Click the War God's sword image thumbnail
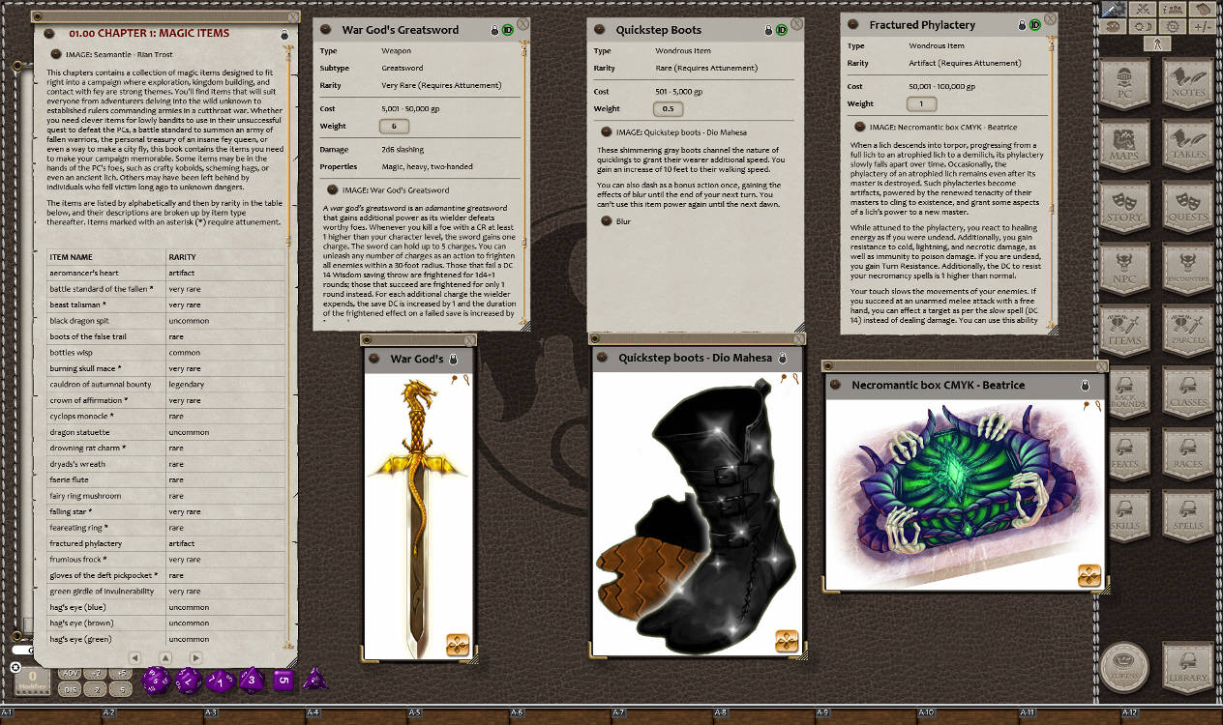Image resolution: width=1223 pixels, height=725 pixels. click(x=418, y=503)
